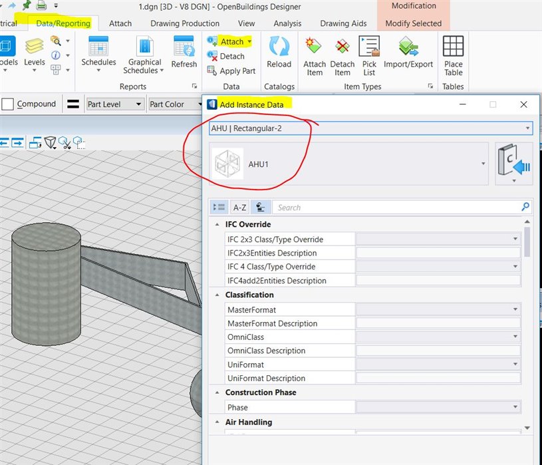Toggle the Compound checkbox
Screen dimensions: 542x465
[8, 104]
